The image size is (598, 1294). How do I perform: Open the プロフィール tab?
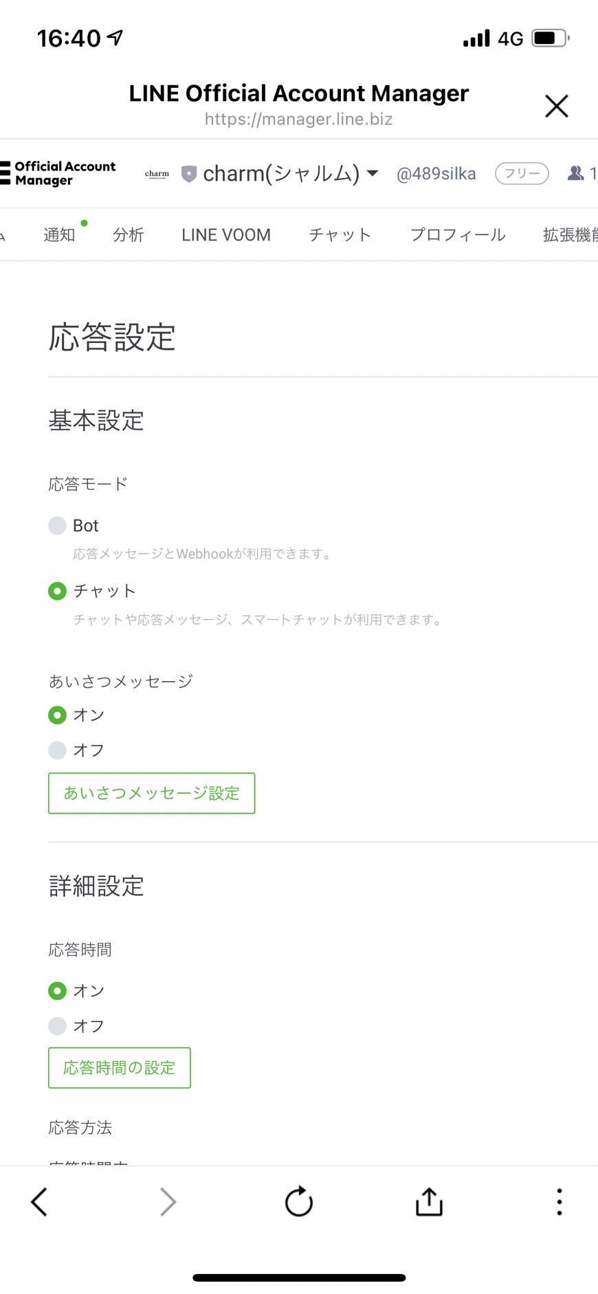[x=458, y=235]
